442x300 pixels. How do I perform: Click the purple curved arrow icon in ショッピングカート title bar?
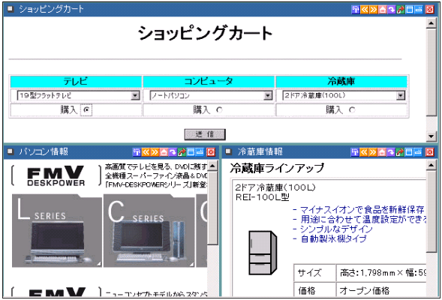click(x=392, y=10)
